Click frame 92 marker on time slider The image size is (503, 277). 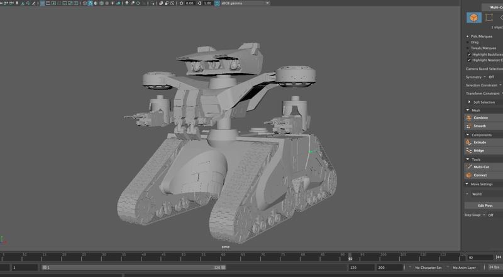coord(350,257)
